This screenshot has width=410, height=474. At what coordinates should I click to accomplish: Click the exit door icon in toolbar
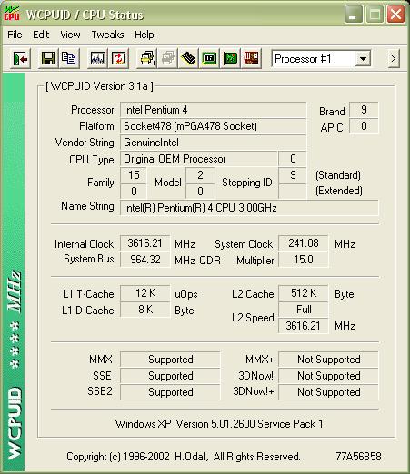(20, 58)
